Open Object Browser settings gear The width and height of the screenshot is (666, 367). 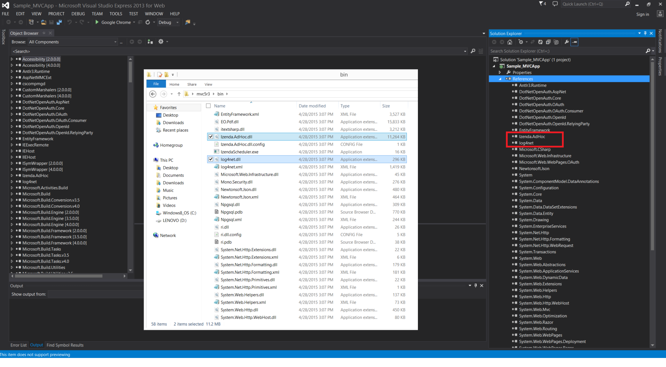[x=161, y=41]
